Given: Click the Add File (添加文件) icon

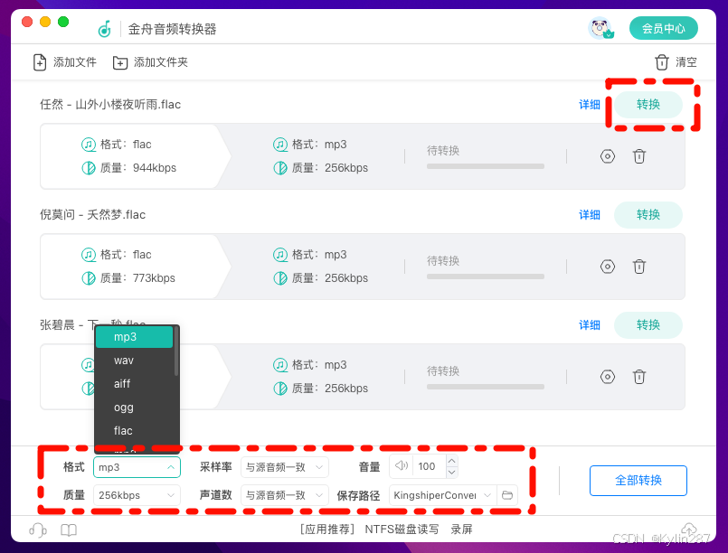Looking at the screenshot, I should pyautogui.click(x=38, y=62).
